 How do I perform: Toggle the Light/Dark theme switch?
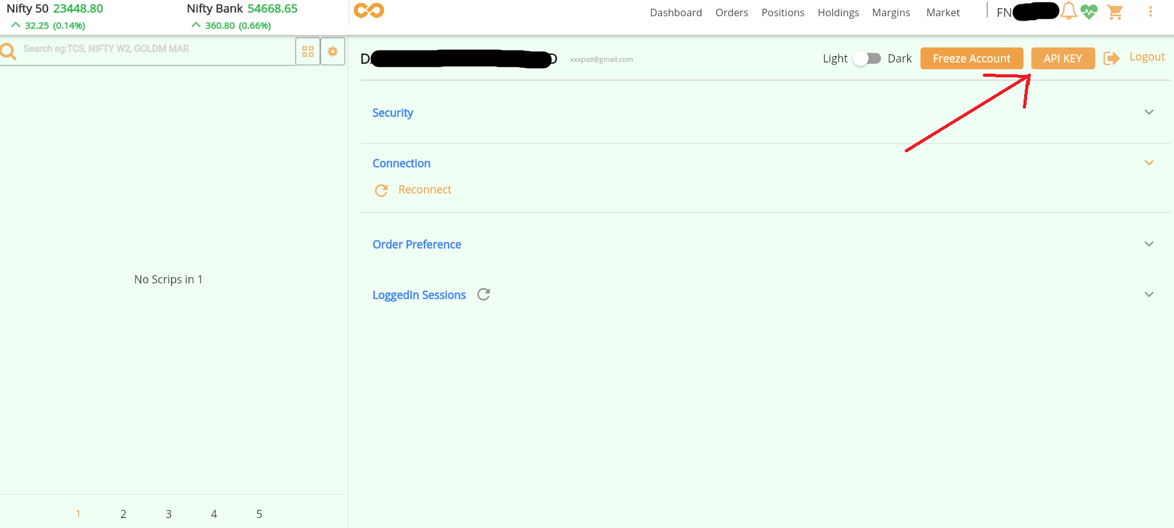867,58
